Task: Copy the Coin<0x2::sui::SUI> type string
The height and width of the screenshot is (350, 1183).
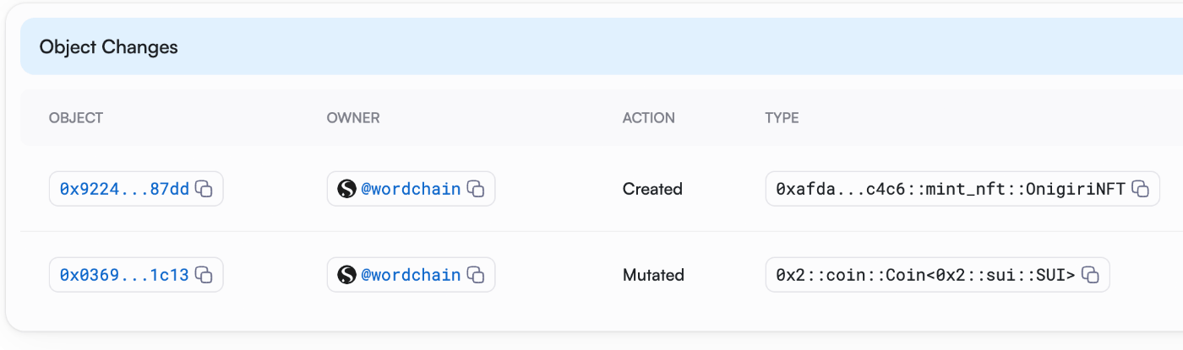Action: (x=1090, y=275)
